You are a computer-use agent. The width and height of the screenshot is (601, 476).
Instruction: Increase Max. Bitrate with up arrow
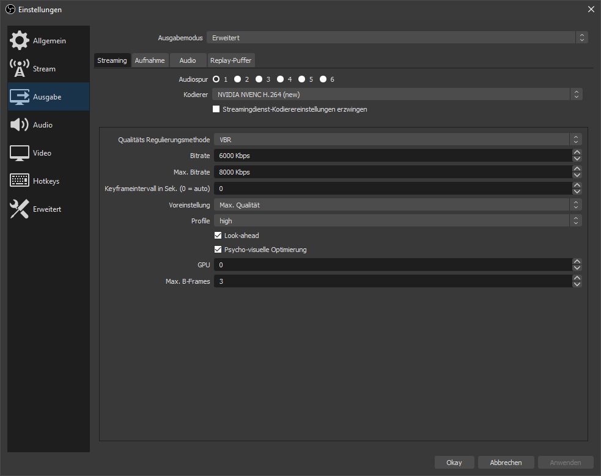(577, 169)
